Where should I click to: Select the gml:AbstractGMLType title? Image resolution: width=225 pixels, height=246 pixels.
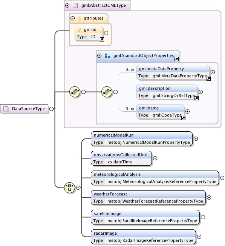(104, 6)
